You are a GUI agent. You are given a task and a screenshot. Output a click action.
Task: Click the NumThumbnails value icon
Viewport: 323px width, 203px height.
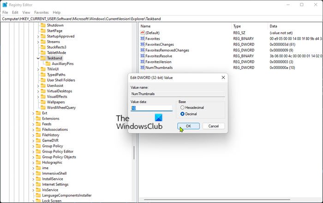pyautogui.click(x=142, y=68)
